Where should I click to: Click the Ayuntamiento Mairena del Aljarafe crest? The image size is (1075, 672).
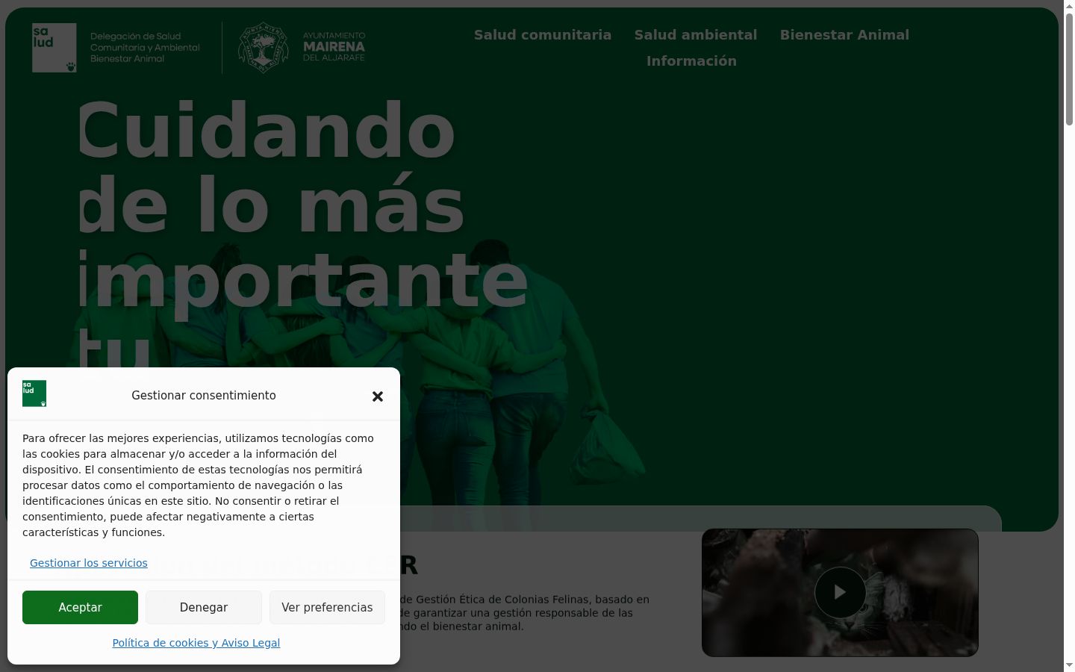click(263, 48)
